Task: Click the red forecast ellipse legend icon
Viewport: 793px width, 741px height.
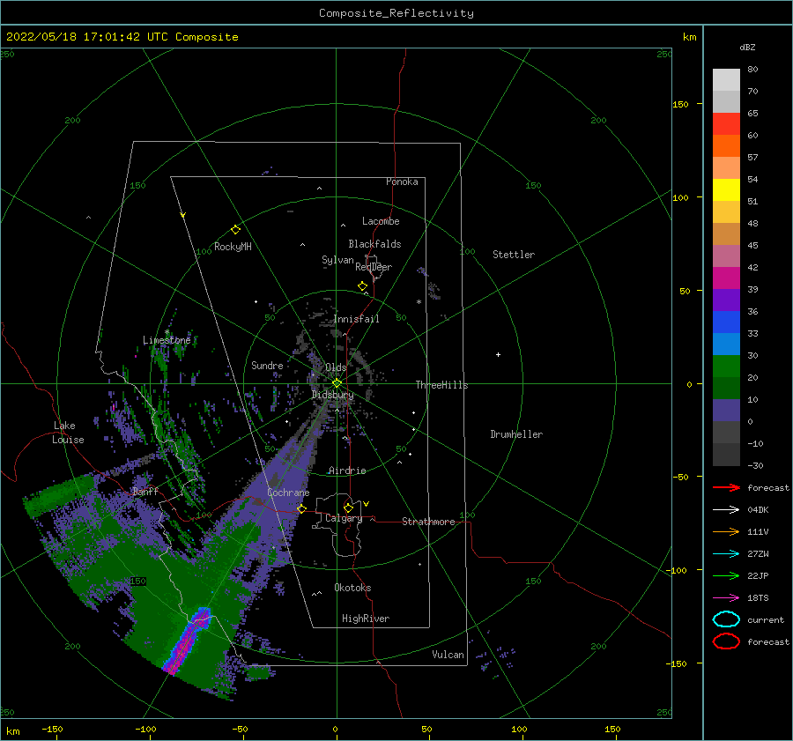Action: tap(726, 641)
